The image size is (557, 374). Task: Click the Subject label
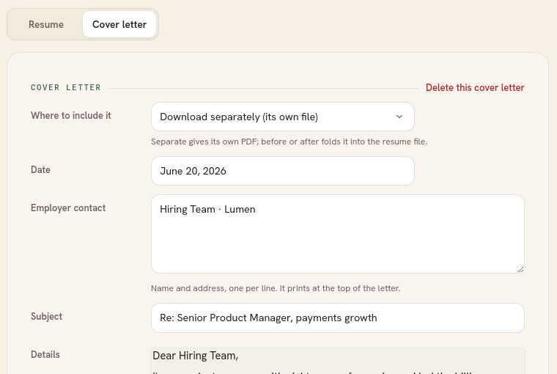coord(46,316)
